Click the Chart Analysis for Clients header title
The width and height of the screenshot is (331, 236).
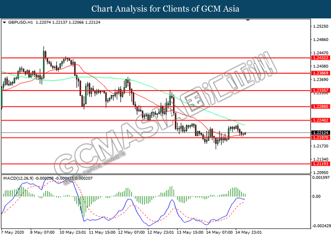[165, 9]
